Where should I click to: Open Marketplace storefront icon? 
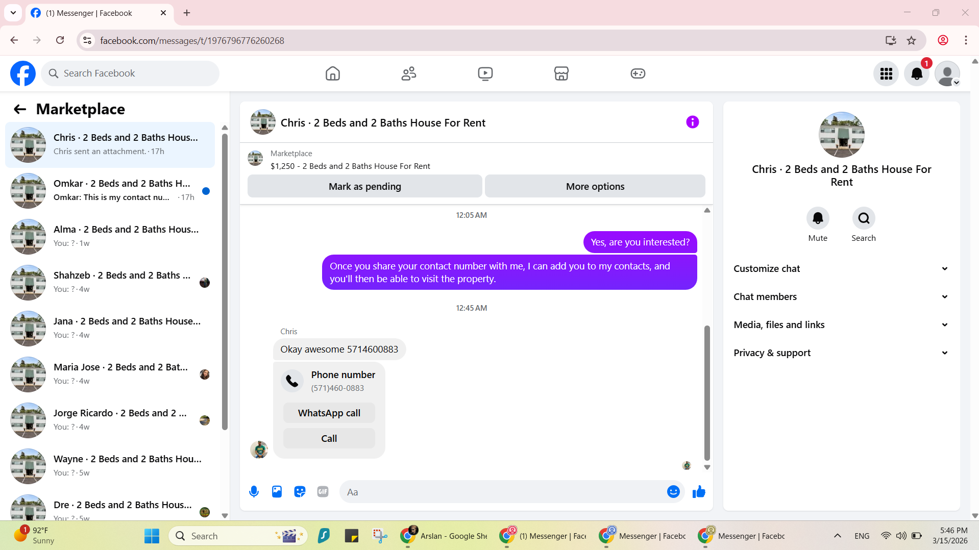point(561,73)
